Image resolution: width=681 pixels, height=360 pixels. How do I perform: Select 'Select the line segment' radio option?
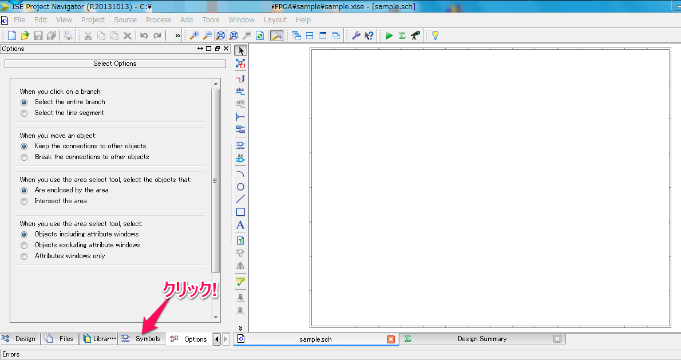[24, 113]
